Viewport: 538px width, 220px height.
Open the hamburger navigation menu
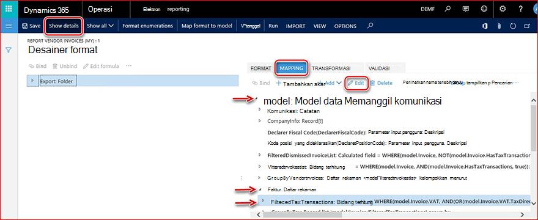pyautogui.click(x=9, y=26)
